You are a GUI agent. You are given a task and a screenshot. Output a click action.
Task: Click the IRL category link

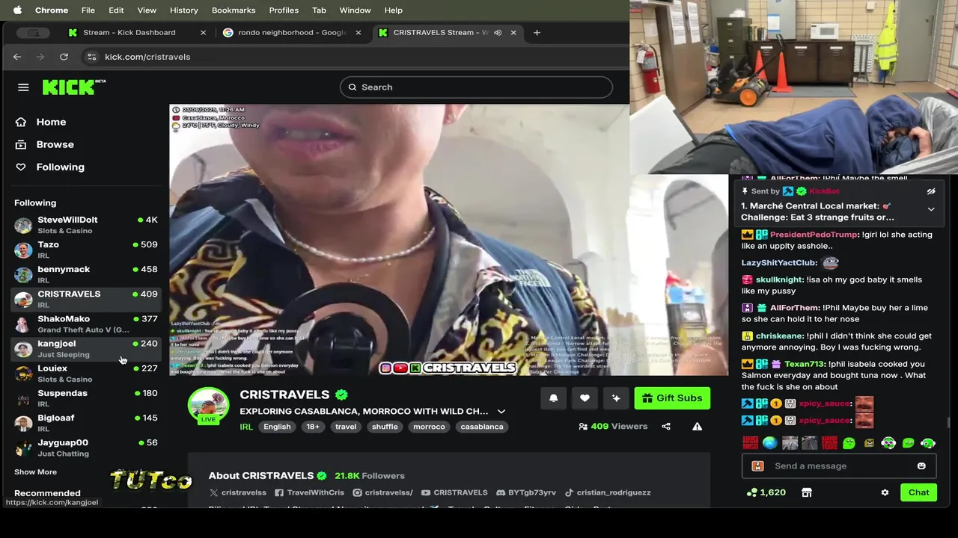click(x=246, y=427)
